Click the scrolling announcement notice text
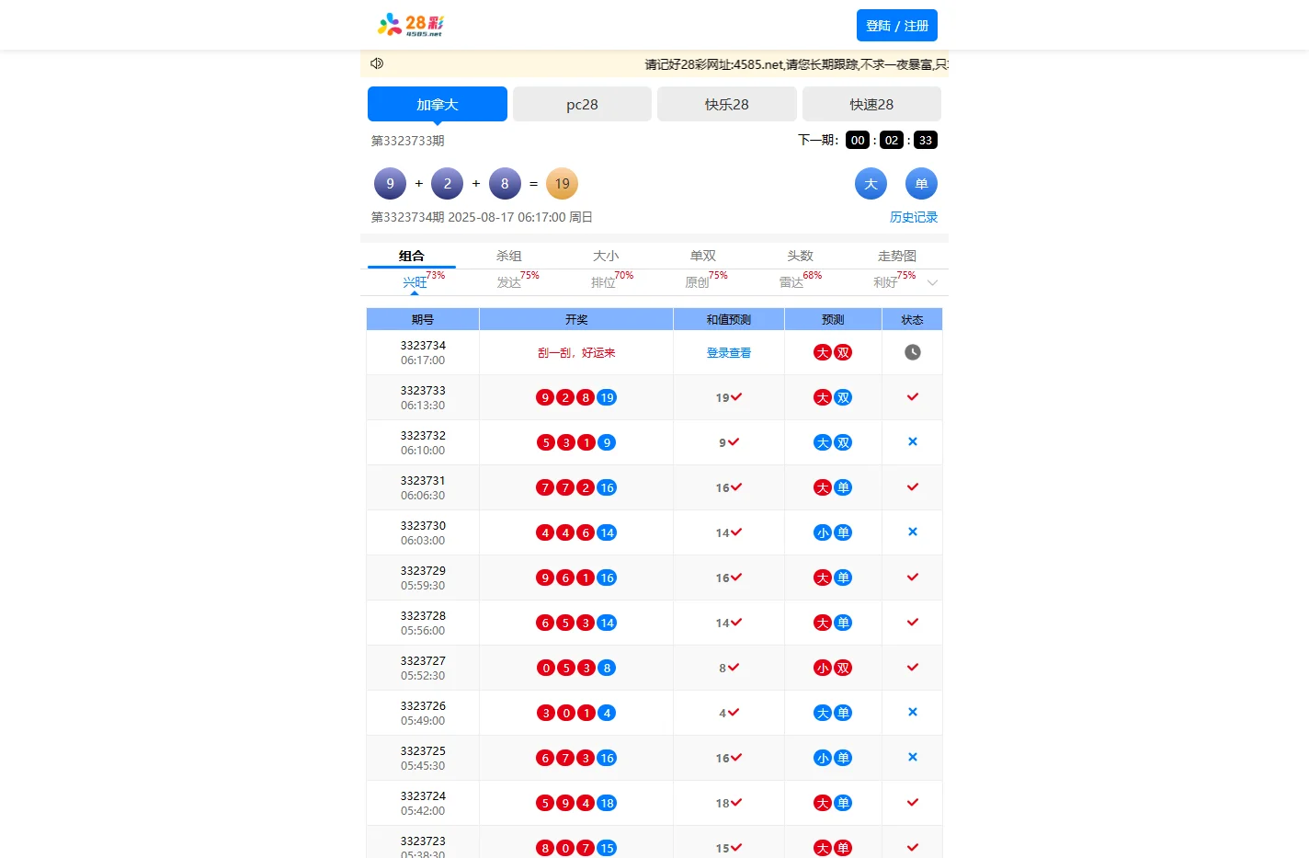Viewport: 1309px width, 858px height. [x=796, y=64]
